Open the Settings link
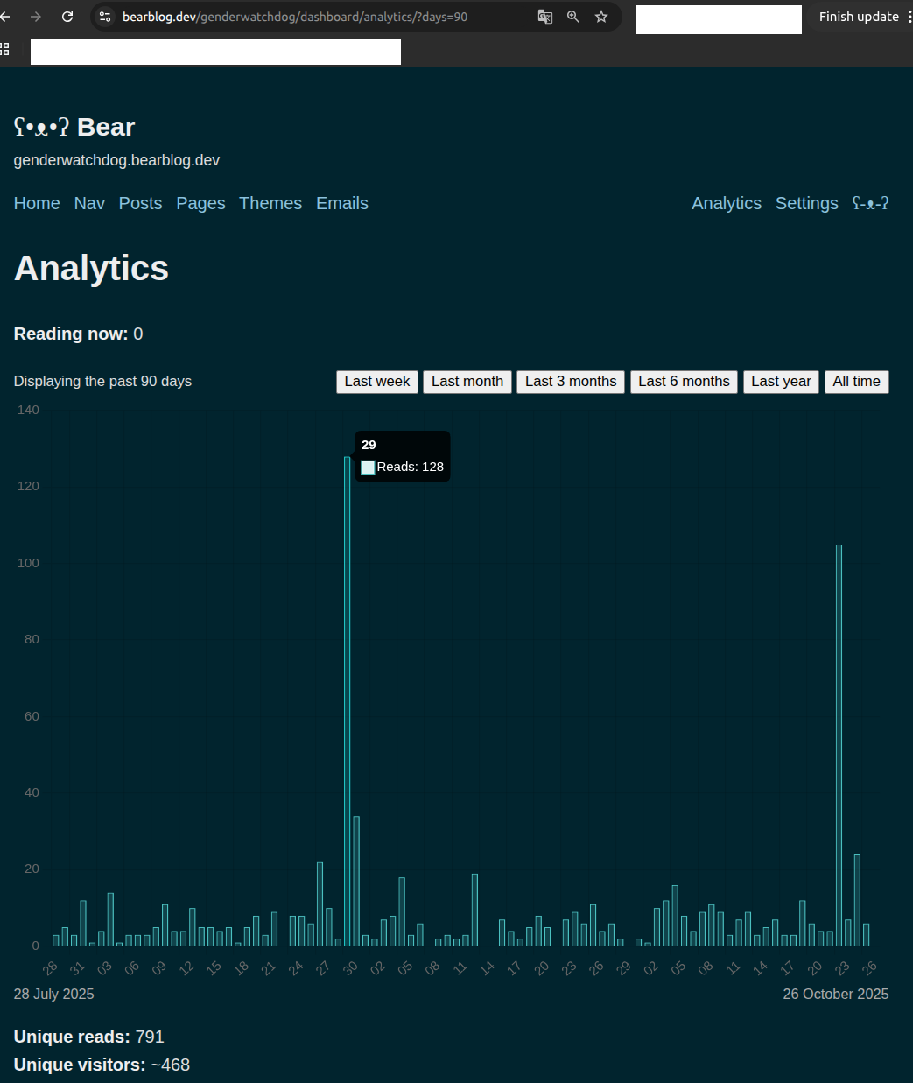Viewport: 913px width, 1083px height. 806,203
